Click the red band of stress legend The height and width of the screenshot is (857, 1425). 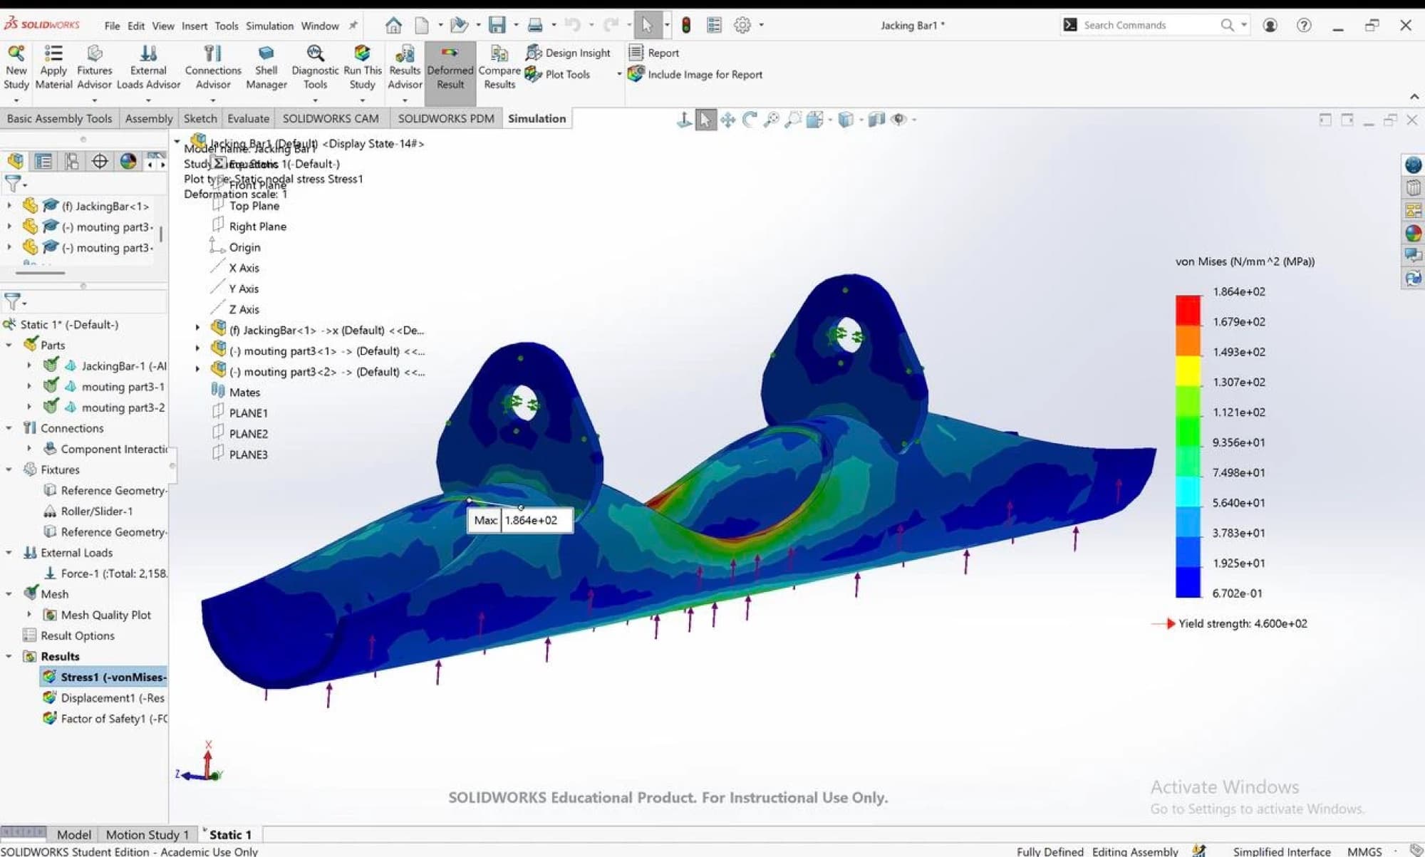point(1188,310)
